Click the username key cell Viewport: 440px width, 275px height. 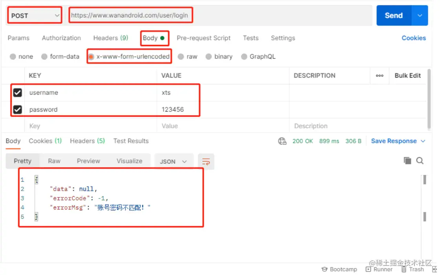coord(91,93)
